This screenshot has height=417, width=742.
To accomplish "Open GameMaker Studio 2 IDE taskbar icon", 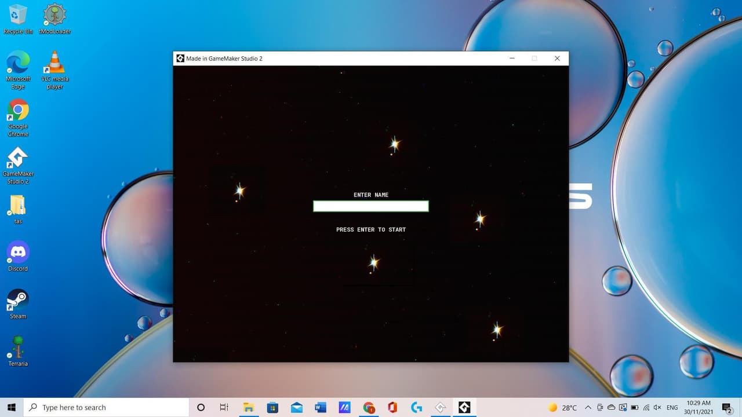I will point(441,408).
